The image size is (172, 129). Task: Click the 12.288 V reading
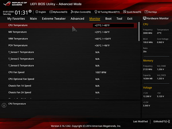pyautogui.click(x=147, y=96)
